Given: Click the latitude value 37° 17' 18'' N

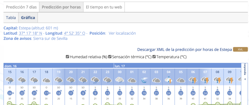Looking at the screenshot, I should 31,33.
